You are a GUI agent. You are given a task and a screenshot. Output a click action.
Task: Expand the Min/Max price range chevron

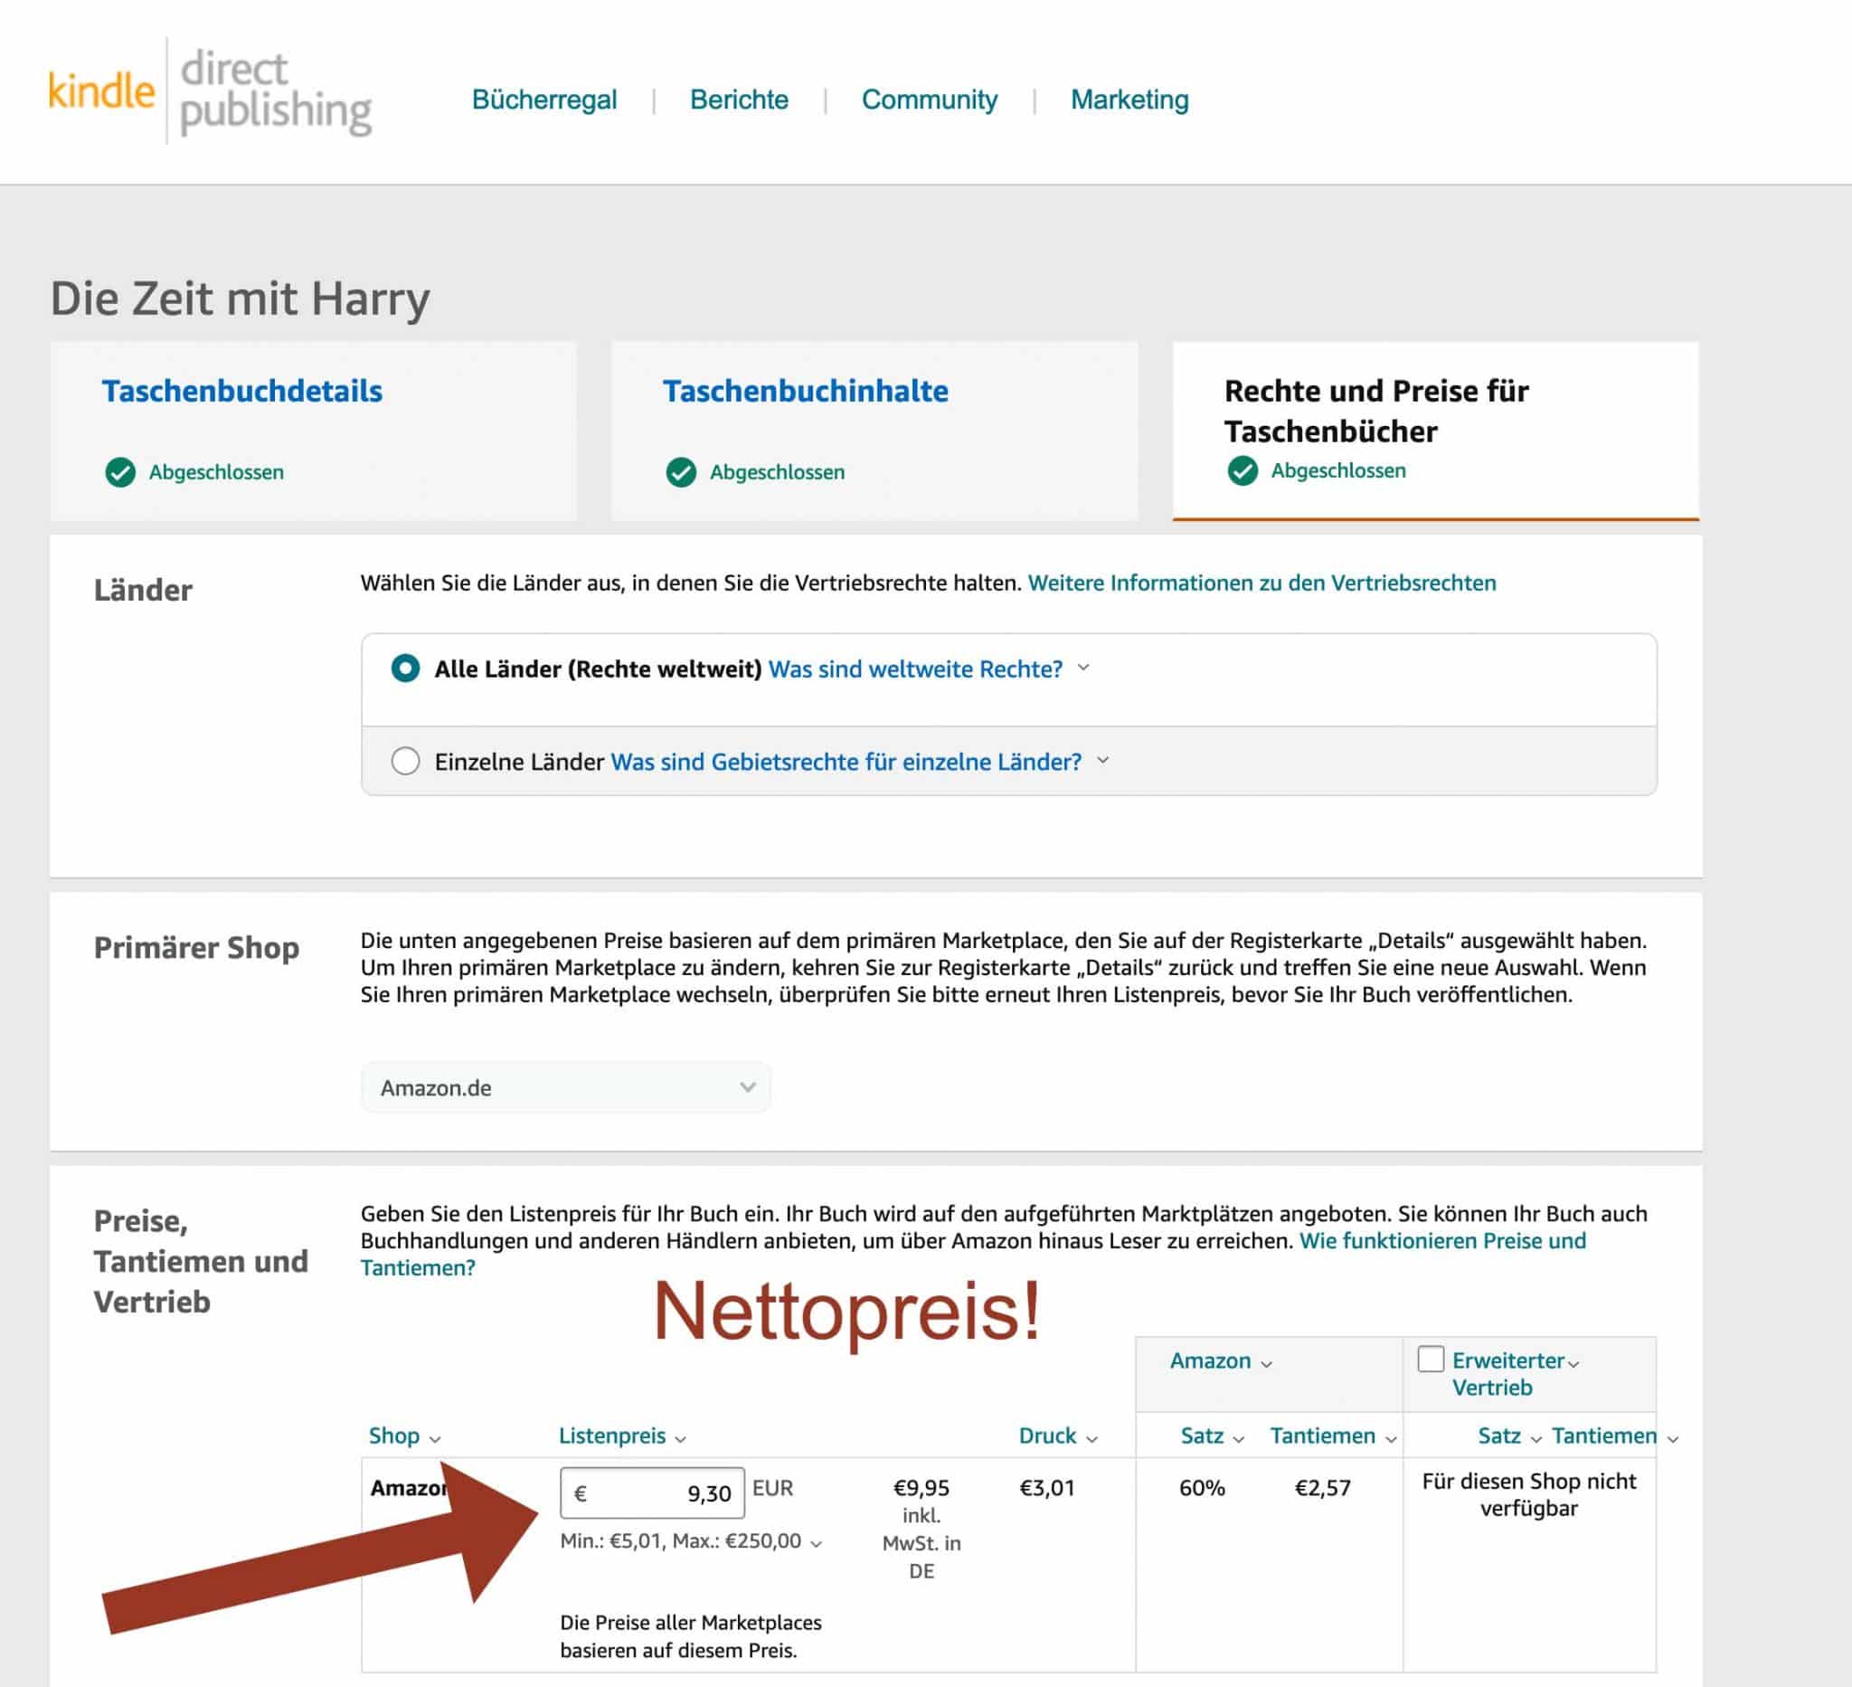click(816, 1544)
